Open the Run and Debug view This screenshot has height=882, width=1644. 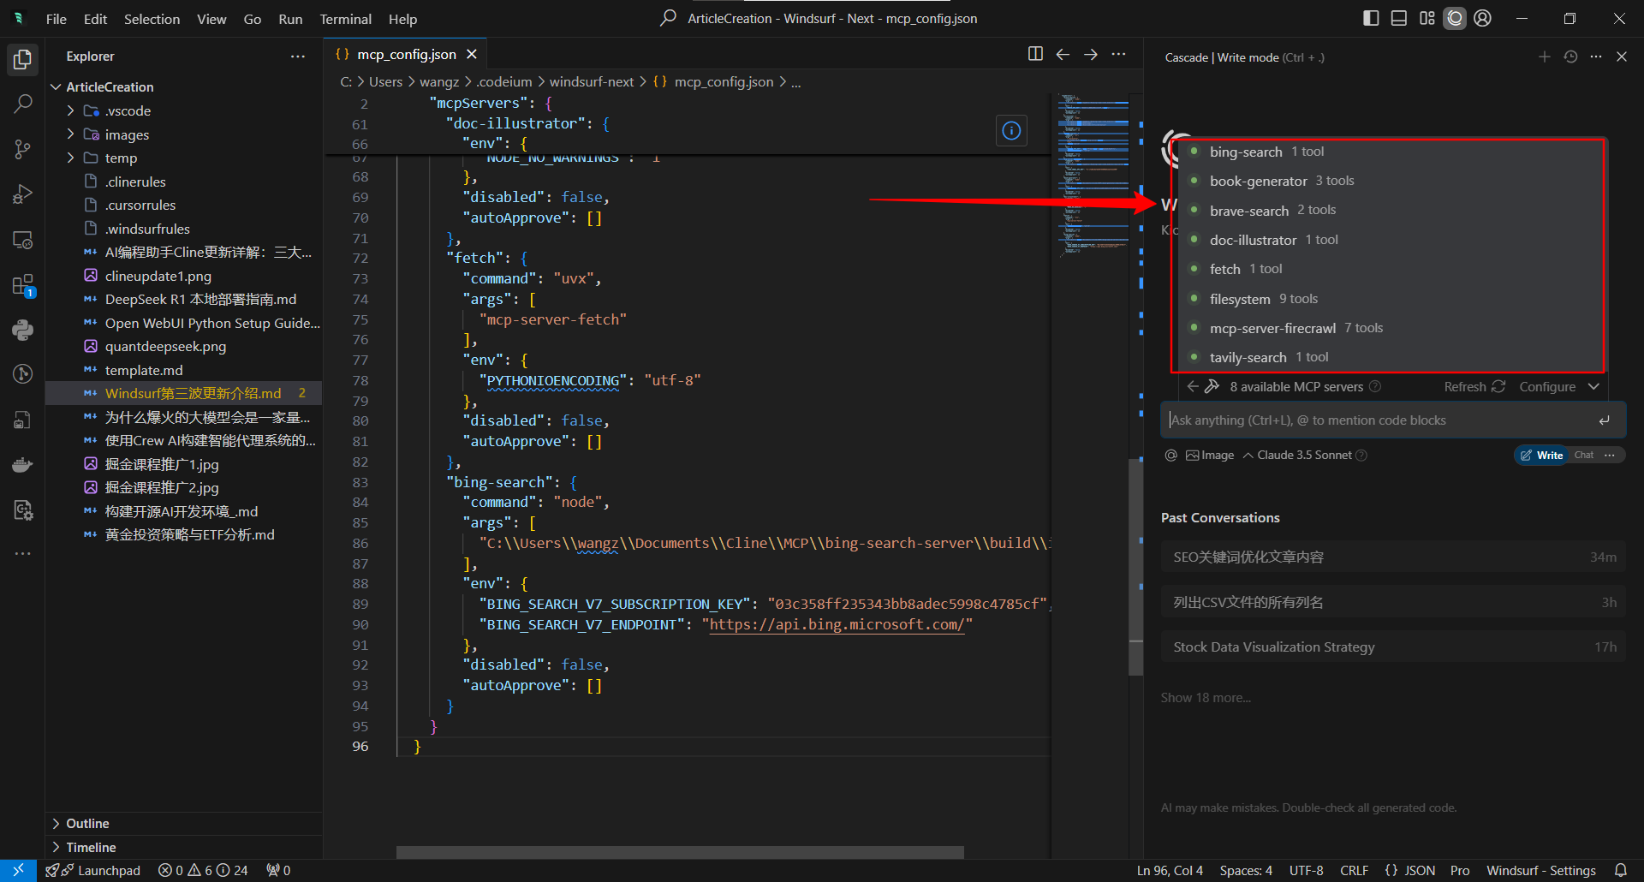pyautogui.click(x=22, y=194)
